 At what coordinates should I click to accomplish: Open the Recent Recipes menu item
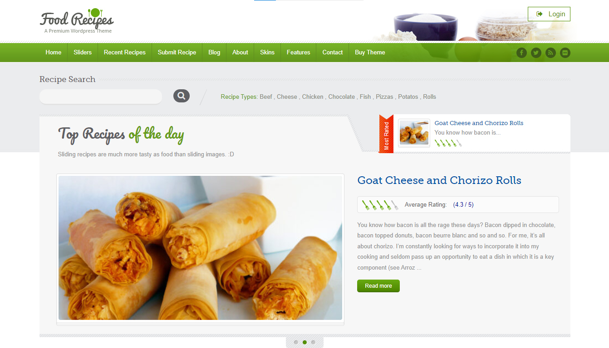[125, 52]
